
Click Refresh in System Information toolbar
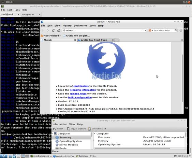coord(58,129)
